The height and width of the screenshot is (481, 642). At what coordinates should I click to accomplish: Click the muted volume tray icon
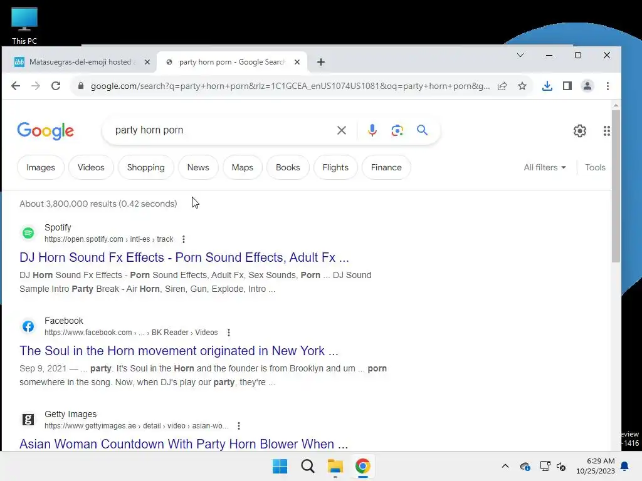point(561,466)
